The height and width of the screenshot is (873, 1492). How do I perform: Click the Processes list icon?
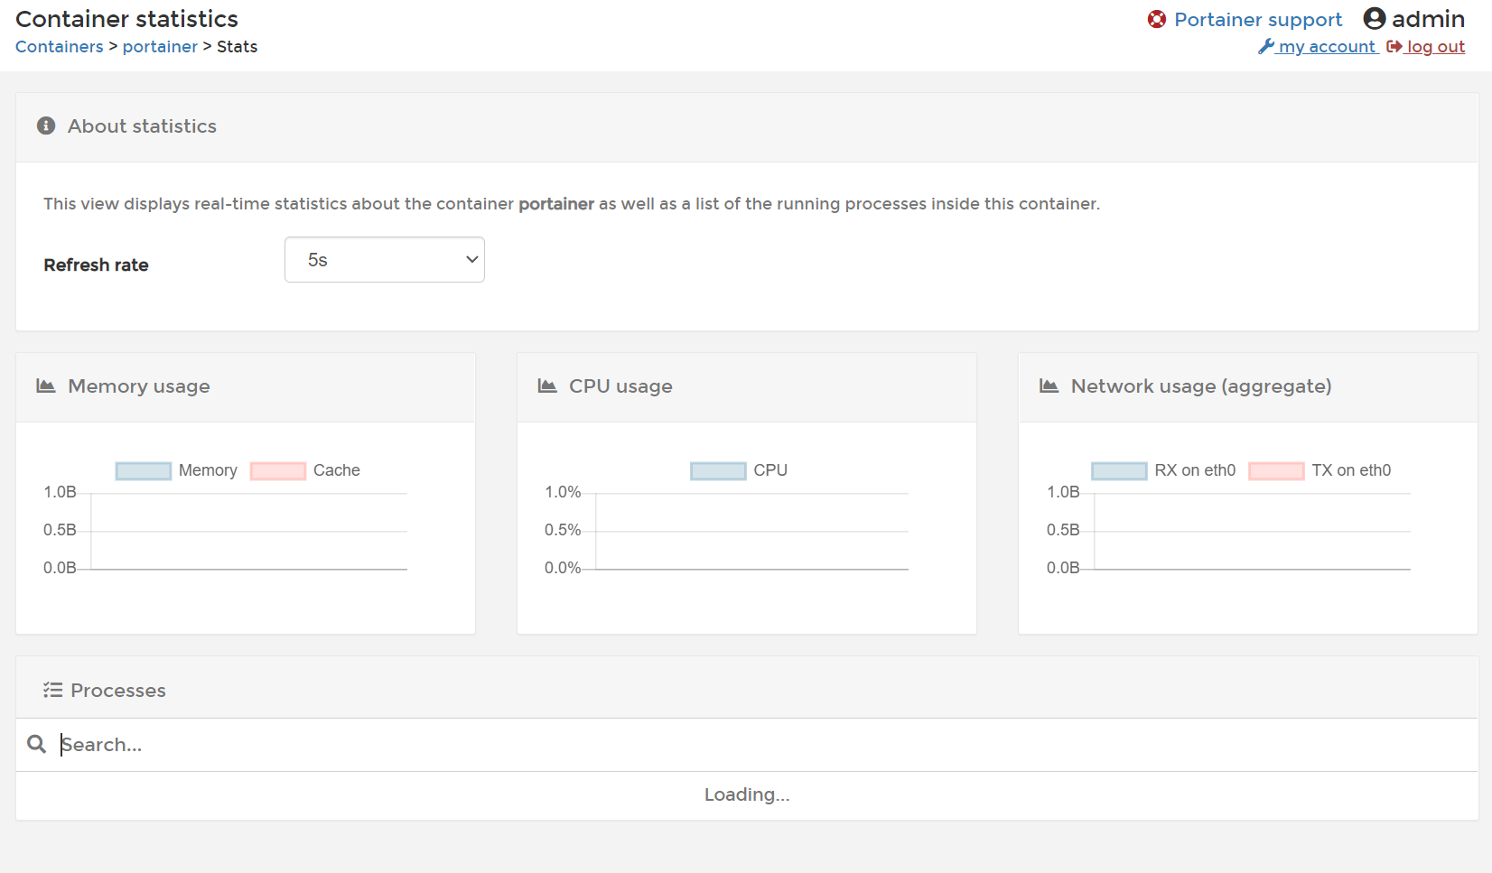(52, 690)
